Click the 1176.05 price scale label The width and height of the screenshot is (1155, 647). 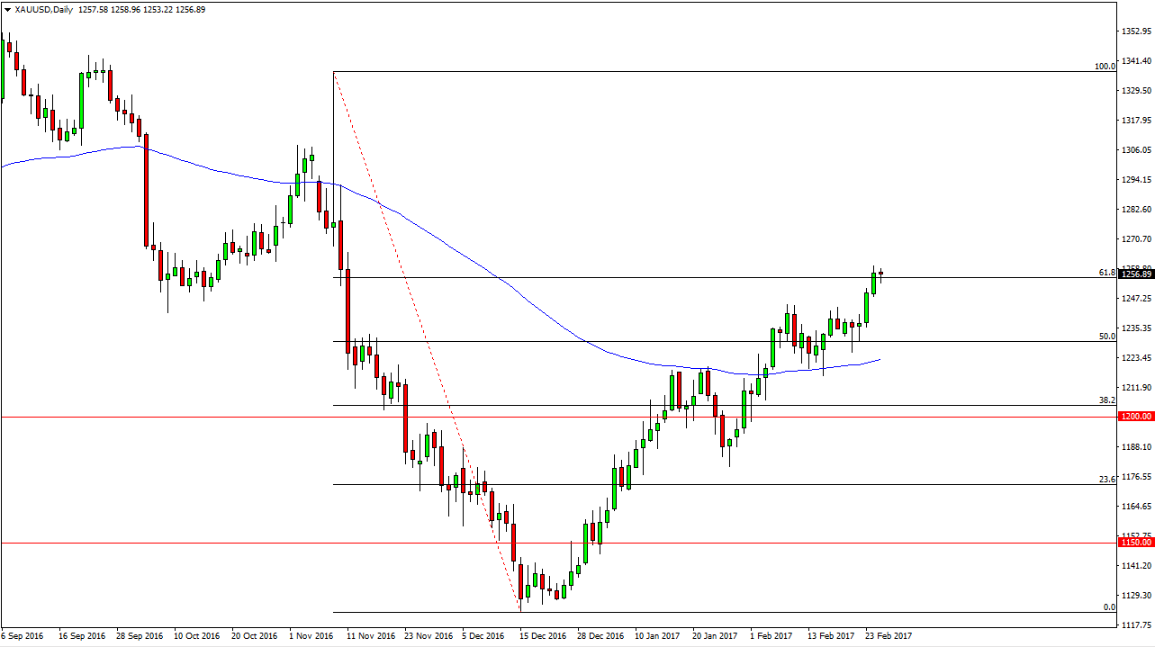(x=1134, y=476)
